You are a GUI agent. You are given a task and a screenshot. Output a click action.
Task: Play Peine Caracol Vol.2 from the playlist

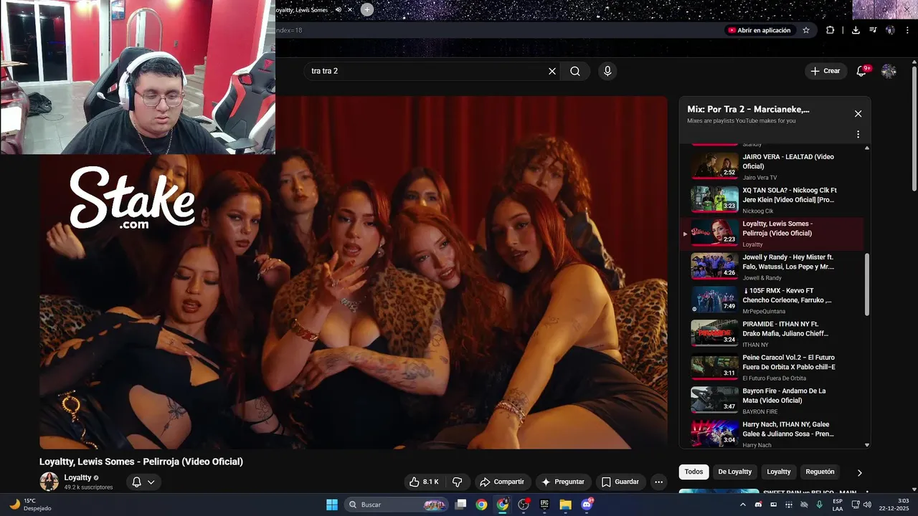tap(773, 367)
